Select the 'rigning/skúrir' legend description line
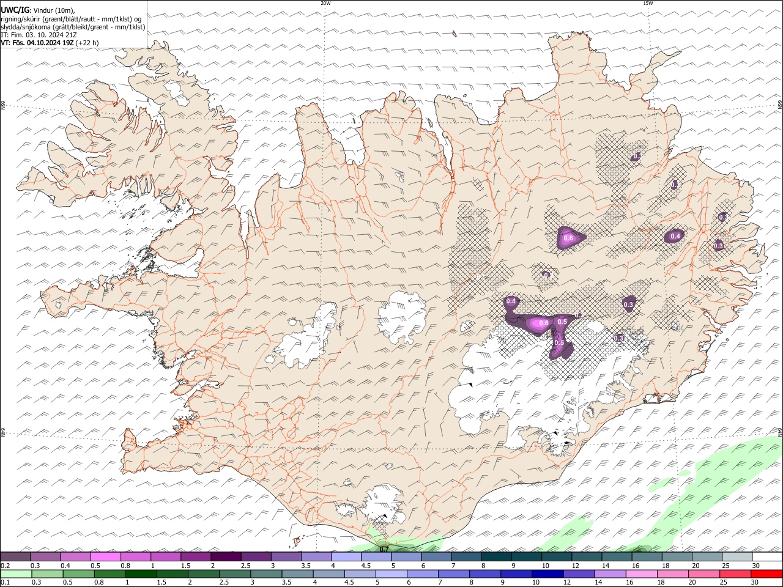The width and height of the screenshot is (783, 587). pos(71,19)
